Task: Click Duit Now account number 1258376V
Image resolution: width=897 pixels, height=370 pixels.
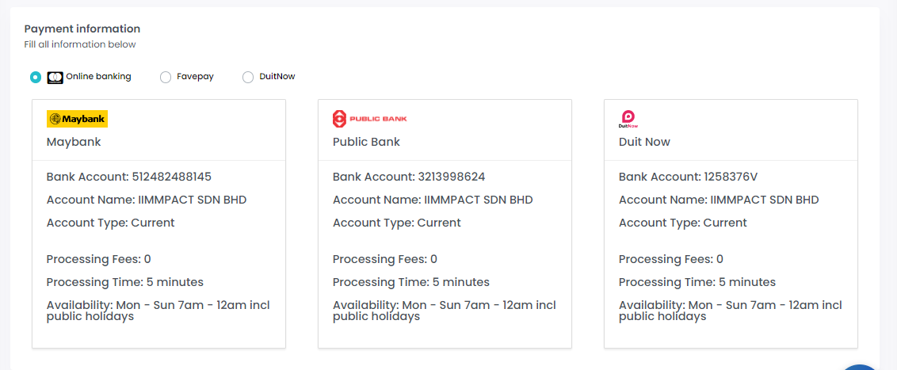Action: pos(731,177)
